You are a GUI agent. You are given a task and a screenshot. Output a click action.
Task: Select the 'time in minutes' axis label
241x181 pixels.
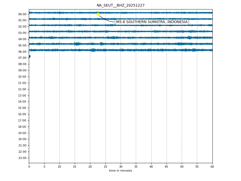(x=121, y=171)
